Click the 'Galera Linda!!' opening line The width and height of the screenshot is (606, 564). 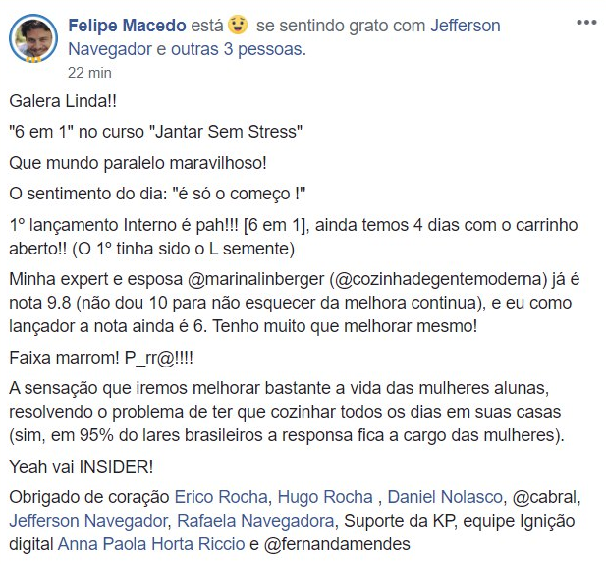pyautogui.click(x=63, y=101)
